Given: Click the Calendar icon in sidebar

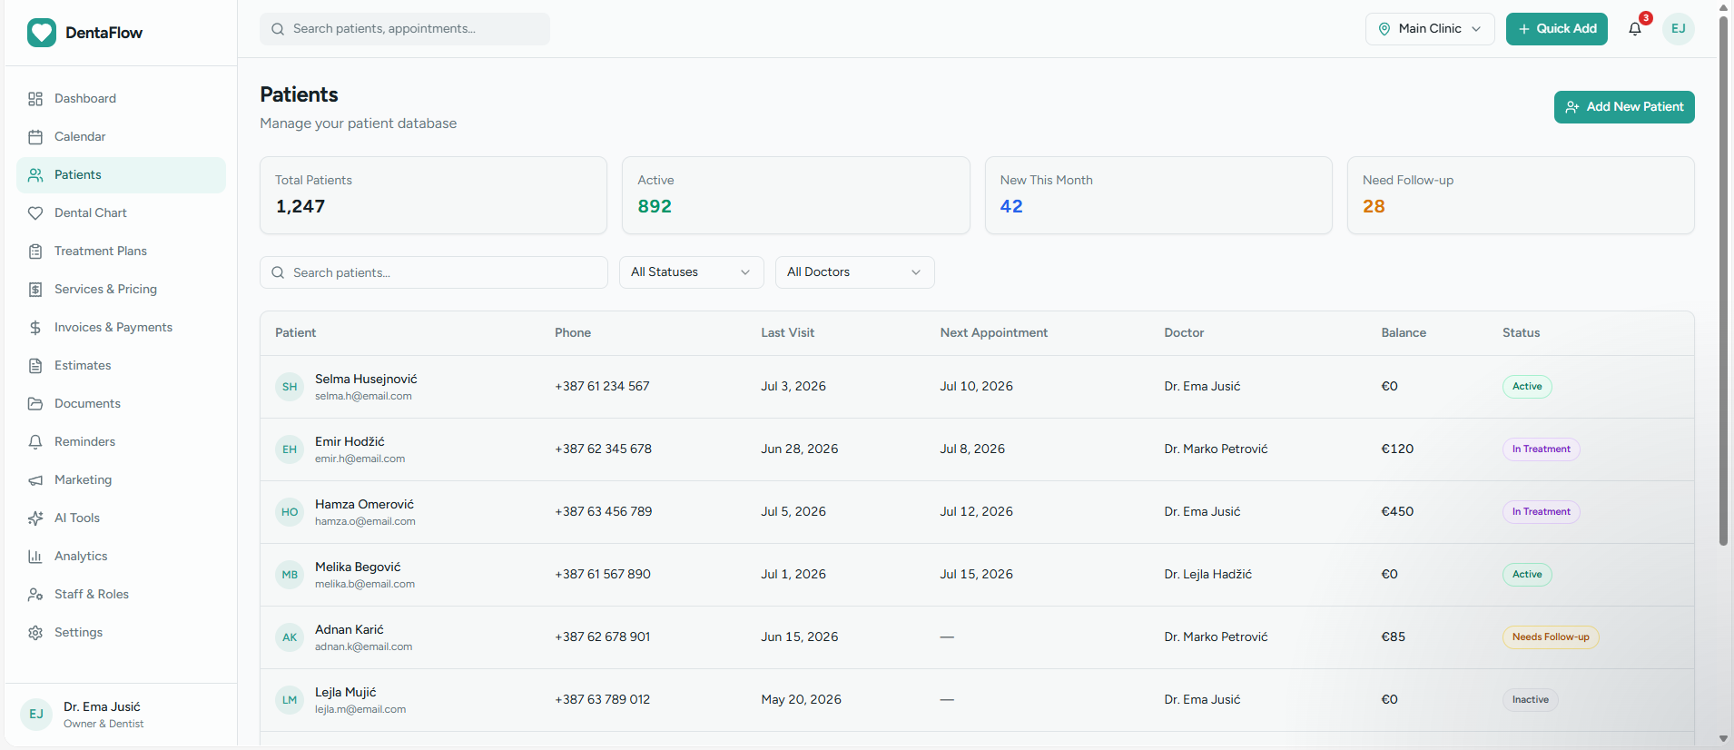Looking at the screenshot, I should tap(35, 137).
